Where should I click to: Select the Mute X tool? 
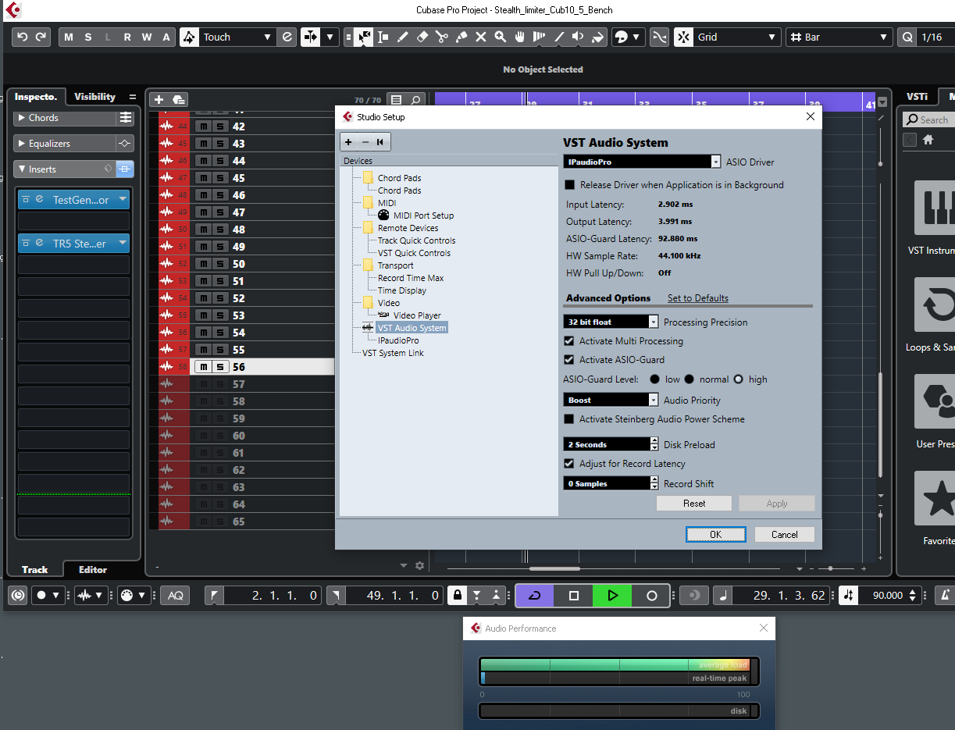point(481,37)
